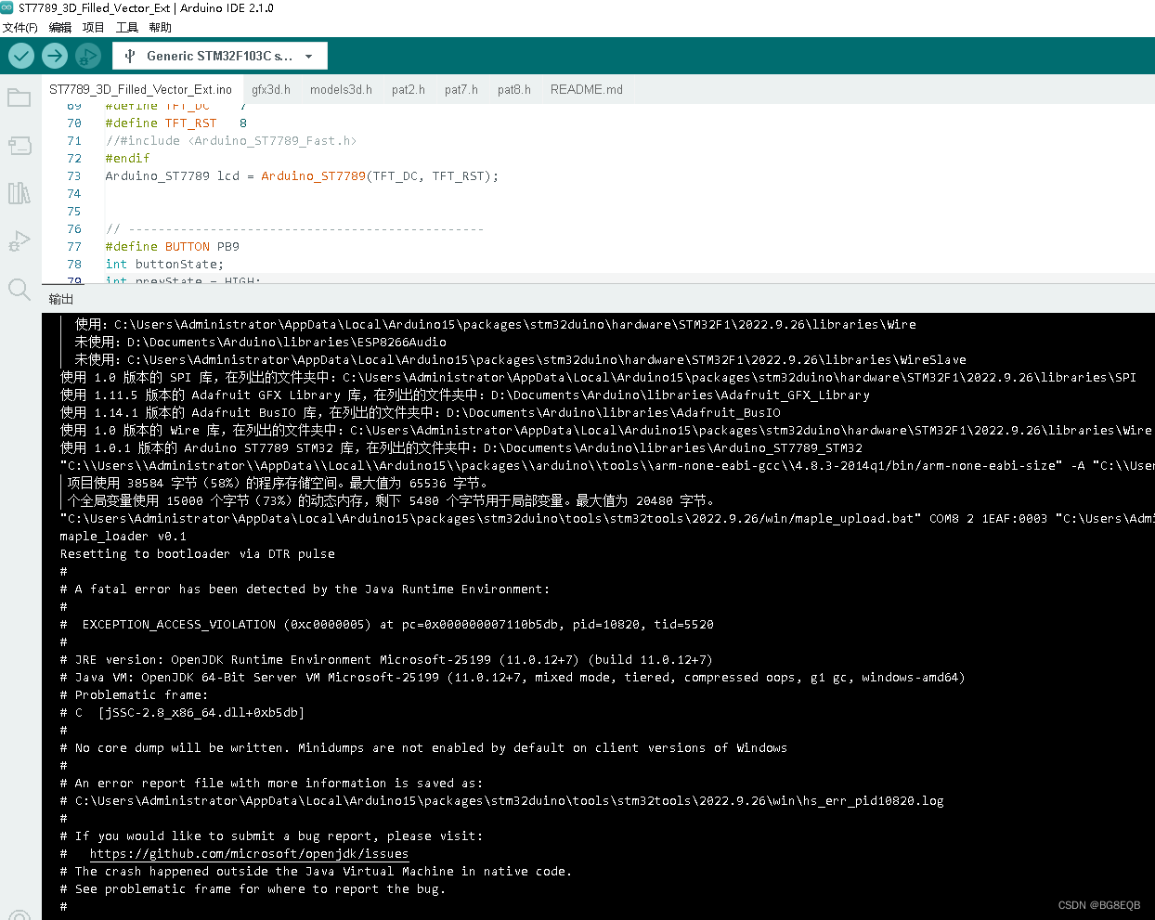This screenshot has width=1155, height=920.
Task: Click line number 77 in the gutter
Action: click(74, 247)
